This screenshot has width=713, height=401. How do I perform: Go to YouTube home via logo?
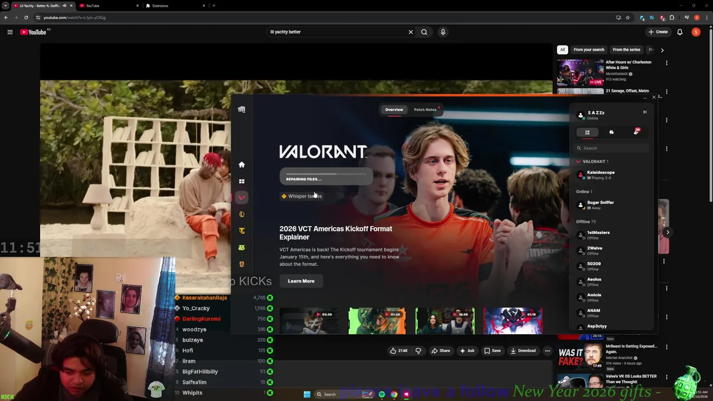33,32
